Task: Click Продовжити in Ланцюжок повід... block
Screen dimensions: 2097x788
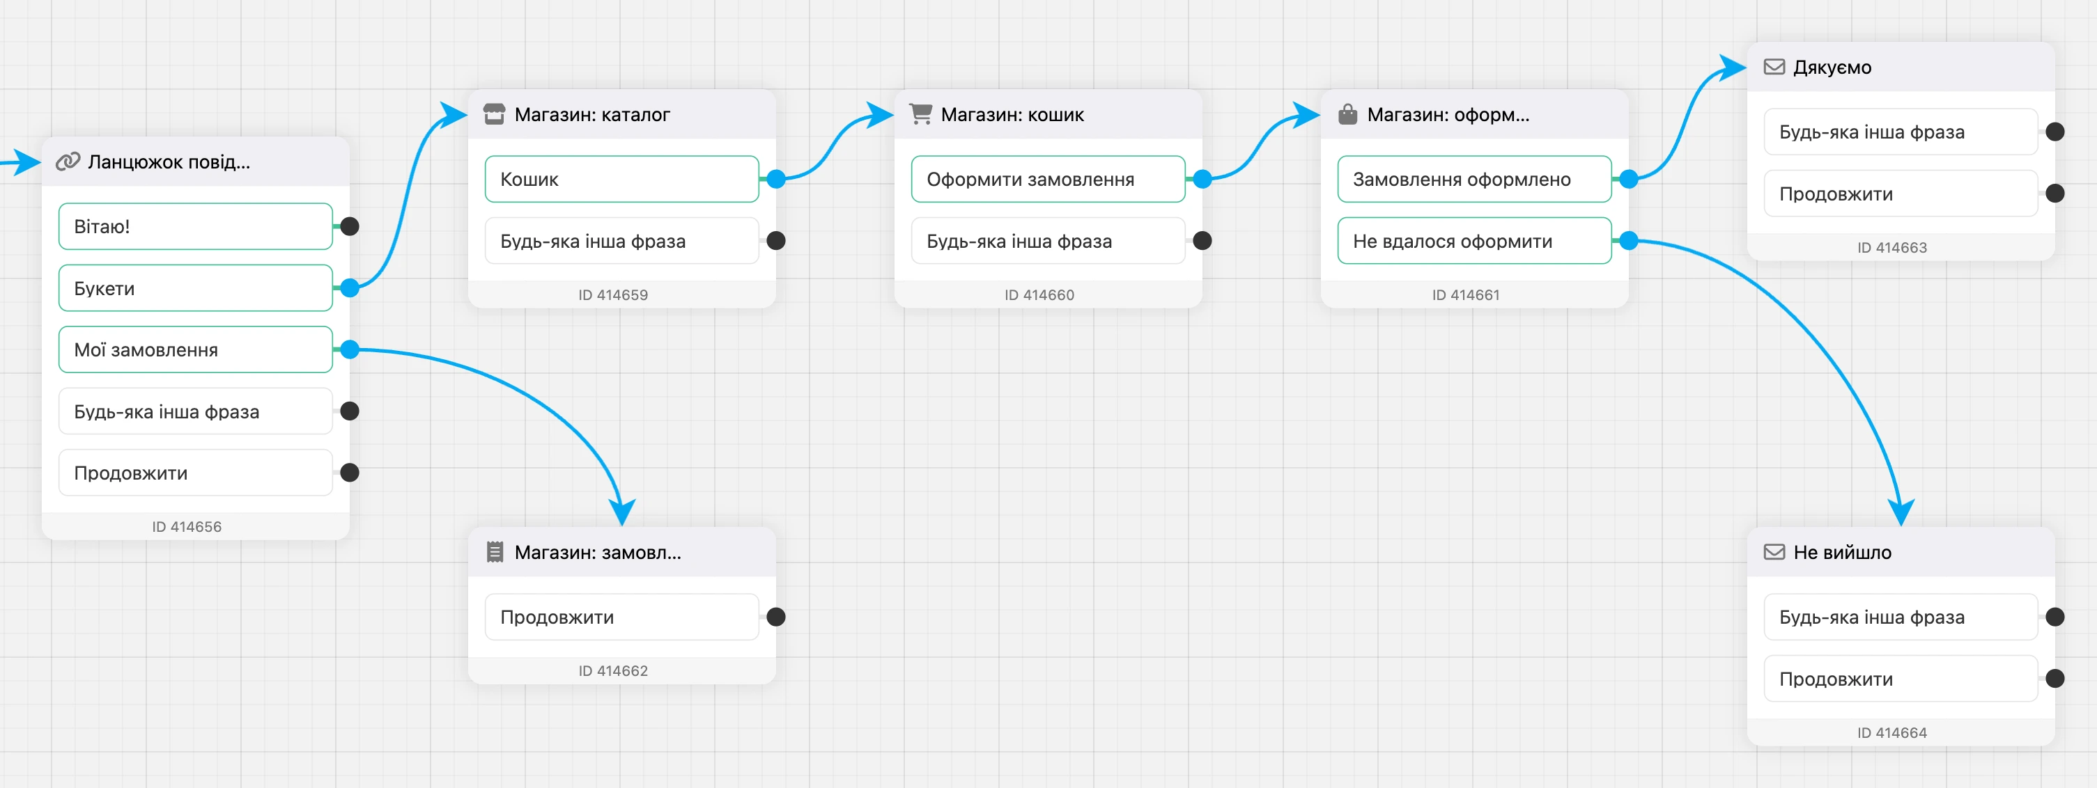Action: 195,473
